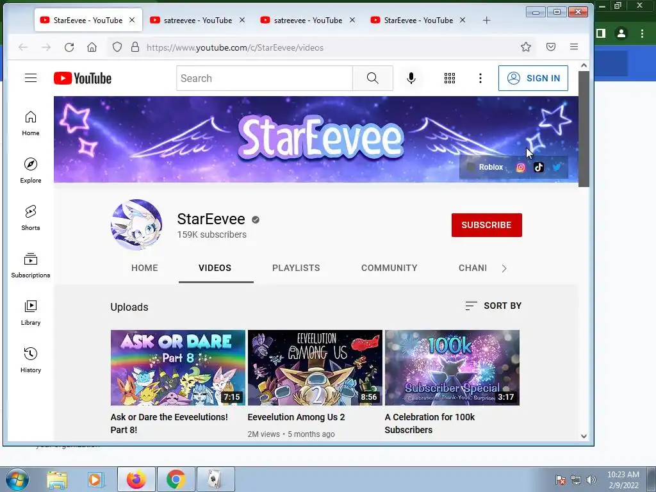Open Eeveelution Among Us 2 title
Viewport: 656px width, 492px height.
tap(296, 417)
